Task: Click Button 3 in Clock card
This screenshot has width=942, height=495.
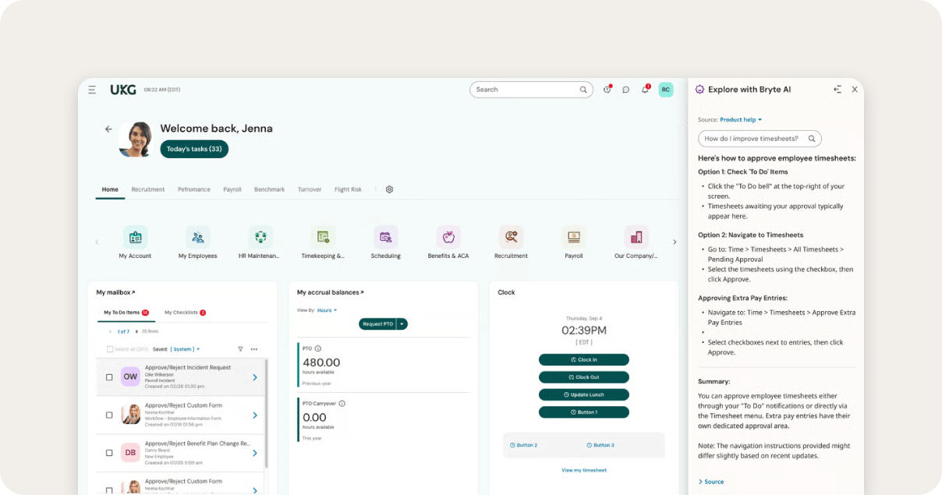Action: tap(600, 445)
